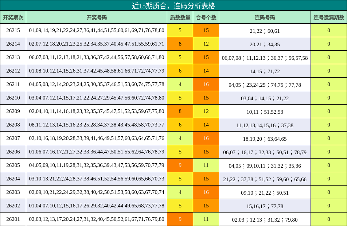Click prime count 8 in row 26209
Viewport: 347px width, 226px height.
[x=180, y=111]
